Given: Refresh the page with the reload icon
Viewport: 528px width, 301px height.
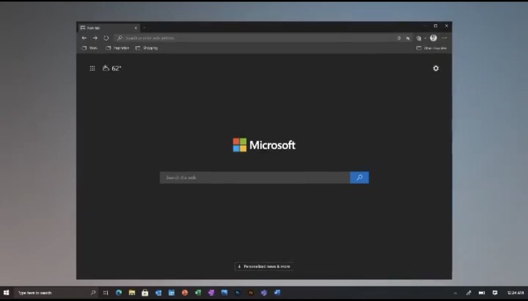Looking at the screenshot, I should pos(106,38).
